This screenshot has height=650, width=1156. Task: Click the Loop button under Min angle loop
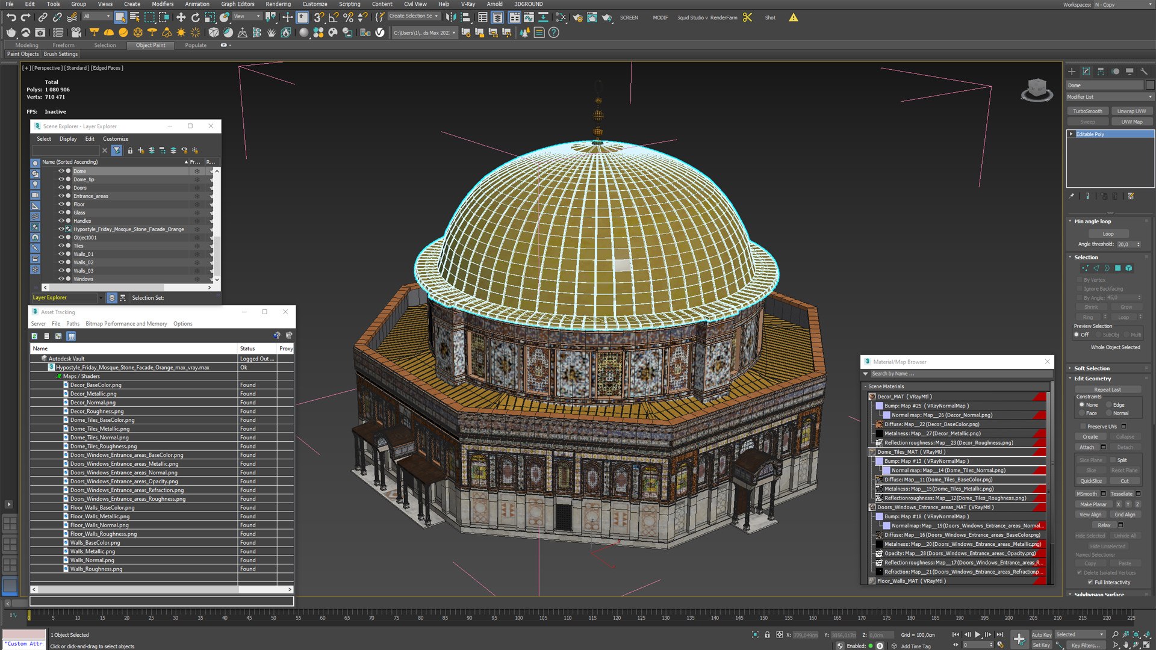(1108, 234)
